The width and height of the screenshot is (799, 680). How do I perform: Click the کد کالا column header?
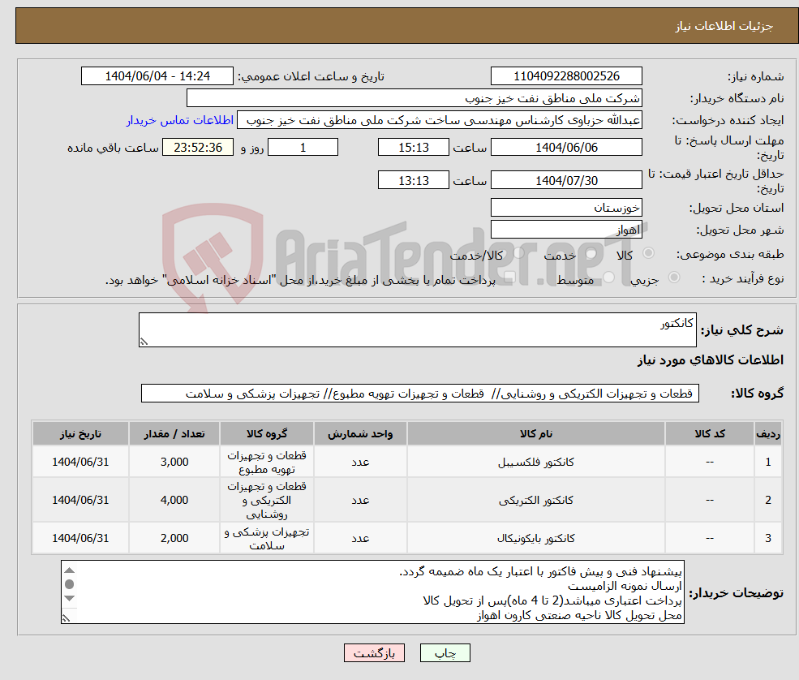[x=710, y=434]
